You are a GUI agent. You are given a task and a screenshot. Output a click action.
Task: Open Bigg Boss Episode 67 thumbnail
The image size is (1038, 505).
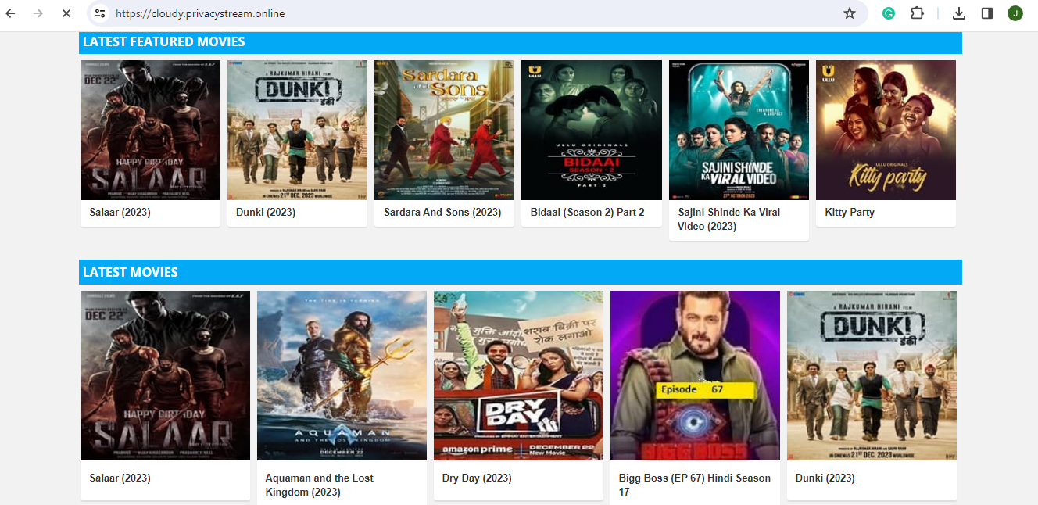click(x=695, y=375)
